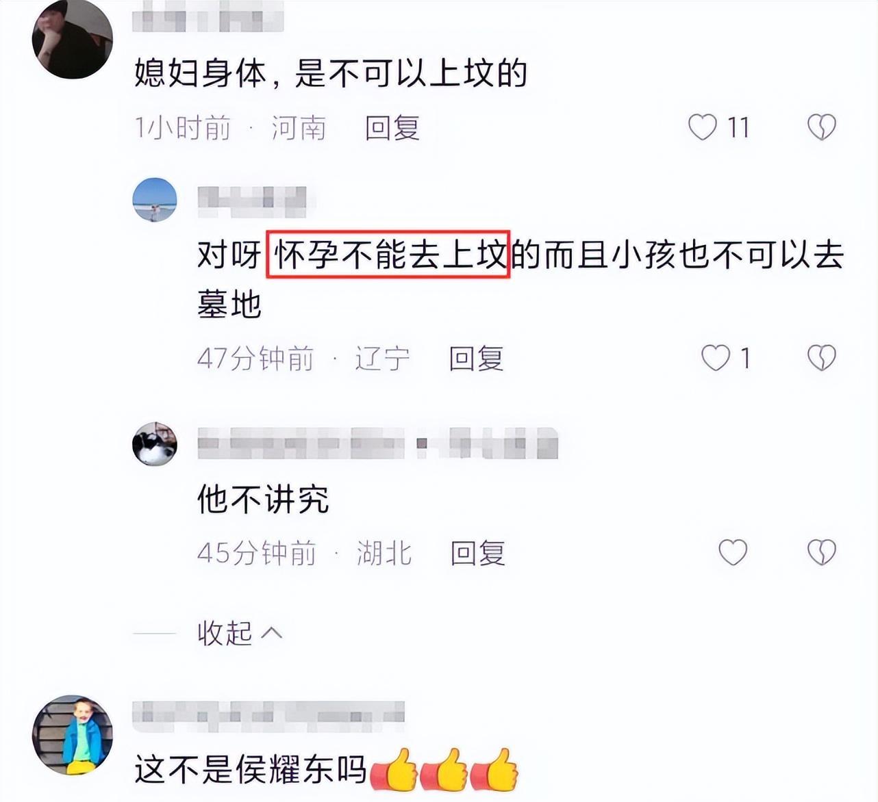The width and height of the screenshot is (878, 802).
Task: Click comment text 这不是侯耀东吗
Action: (x=251, y=771)
